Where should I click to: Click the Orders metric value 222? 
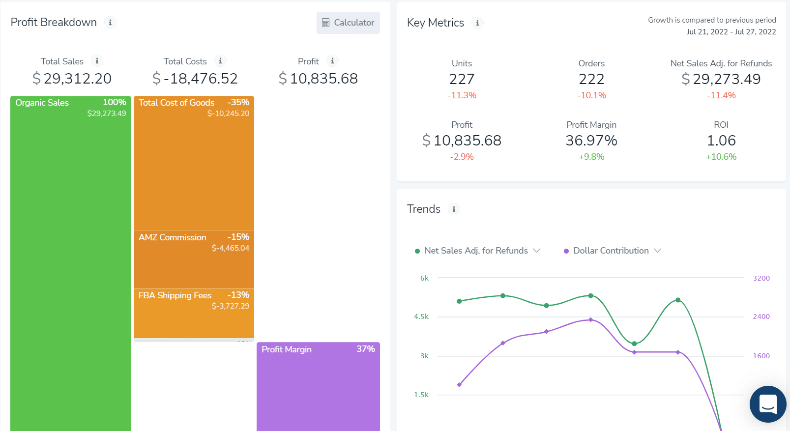(x=591, y=79)
